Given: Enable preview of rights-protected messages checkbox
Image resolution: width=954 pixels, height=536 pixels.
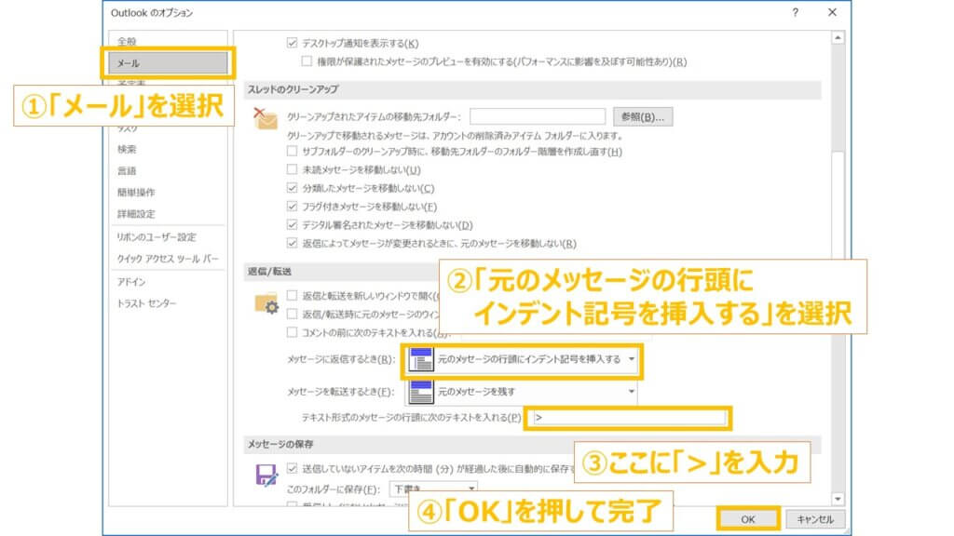Looking at the screenshot, I should coord(307,61).
